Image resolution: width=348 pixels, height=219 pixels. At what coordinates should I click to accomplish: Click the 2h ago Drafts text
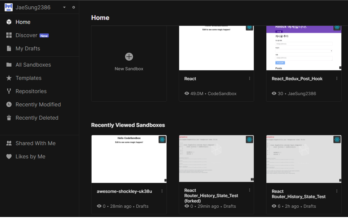coord(310,206)
